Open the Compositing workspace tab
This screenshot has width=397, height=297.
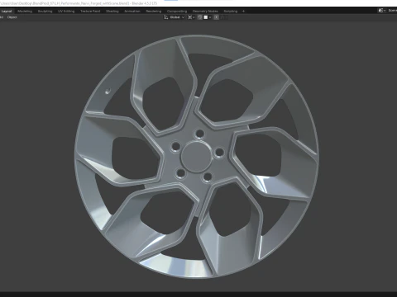pyautogui.click(x=177, y=12)
